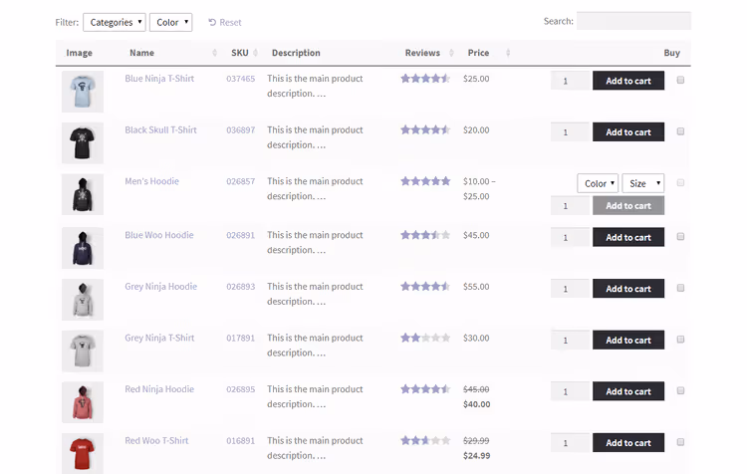Open the Grey Ninja Hoodie name link
The image size is (747, 474).
click(x=160, y=287)
